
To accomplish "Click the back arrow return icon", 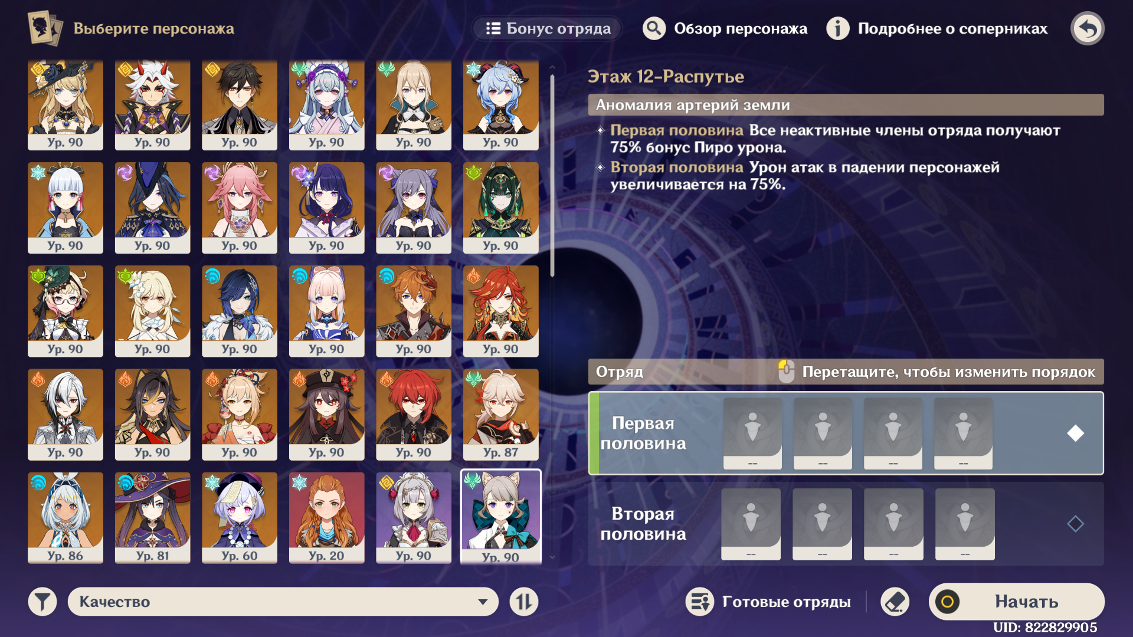I will (x=1087, y=28).
